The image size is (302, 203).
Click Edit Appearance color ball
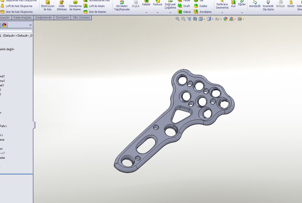click(226, 19)
